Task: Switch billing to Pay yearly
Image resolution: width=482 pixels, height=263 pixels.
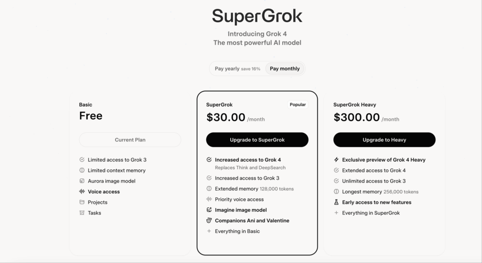Action: (x=237, y=69)
